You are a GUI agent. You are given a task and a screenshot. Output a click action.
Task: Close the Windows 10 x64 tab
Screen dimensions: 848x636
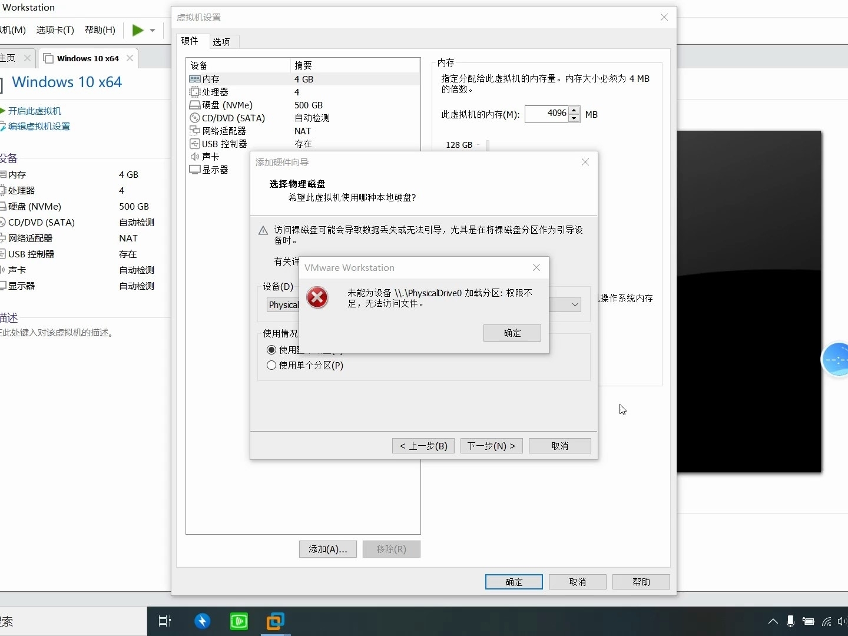(130, 58)
